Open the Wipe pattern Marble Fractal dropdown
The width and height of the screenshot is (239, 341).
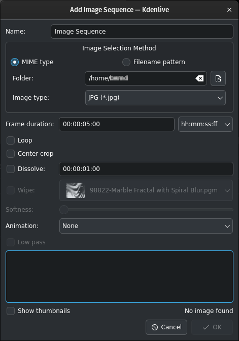[146, 190]
